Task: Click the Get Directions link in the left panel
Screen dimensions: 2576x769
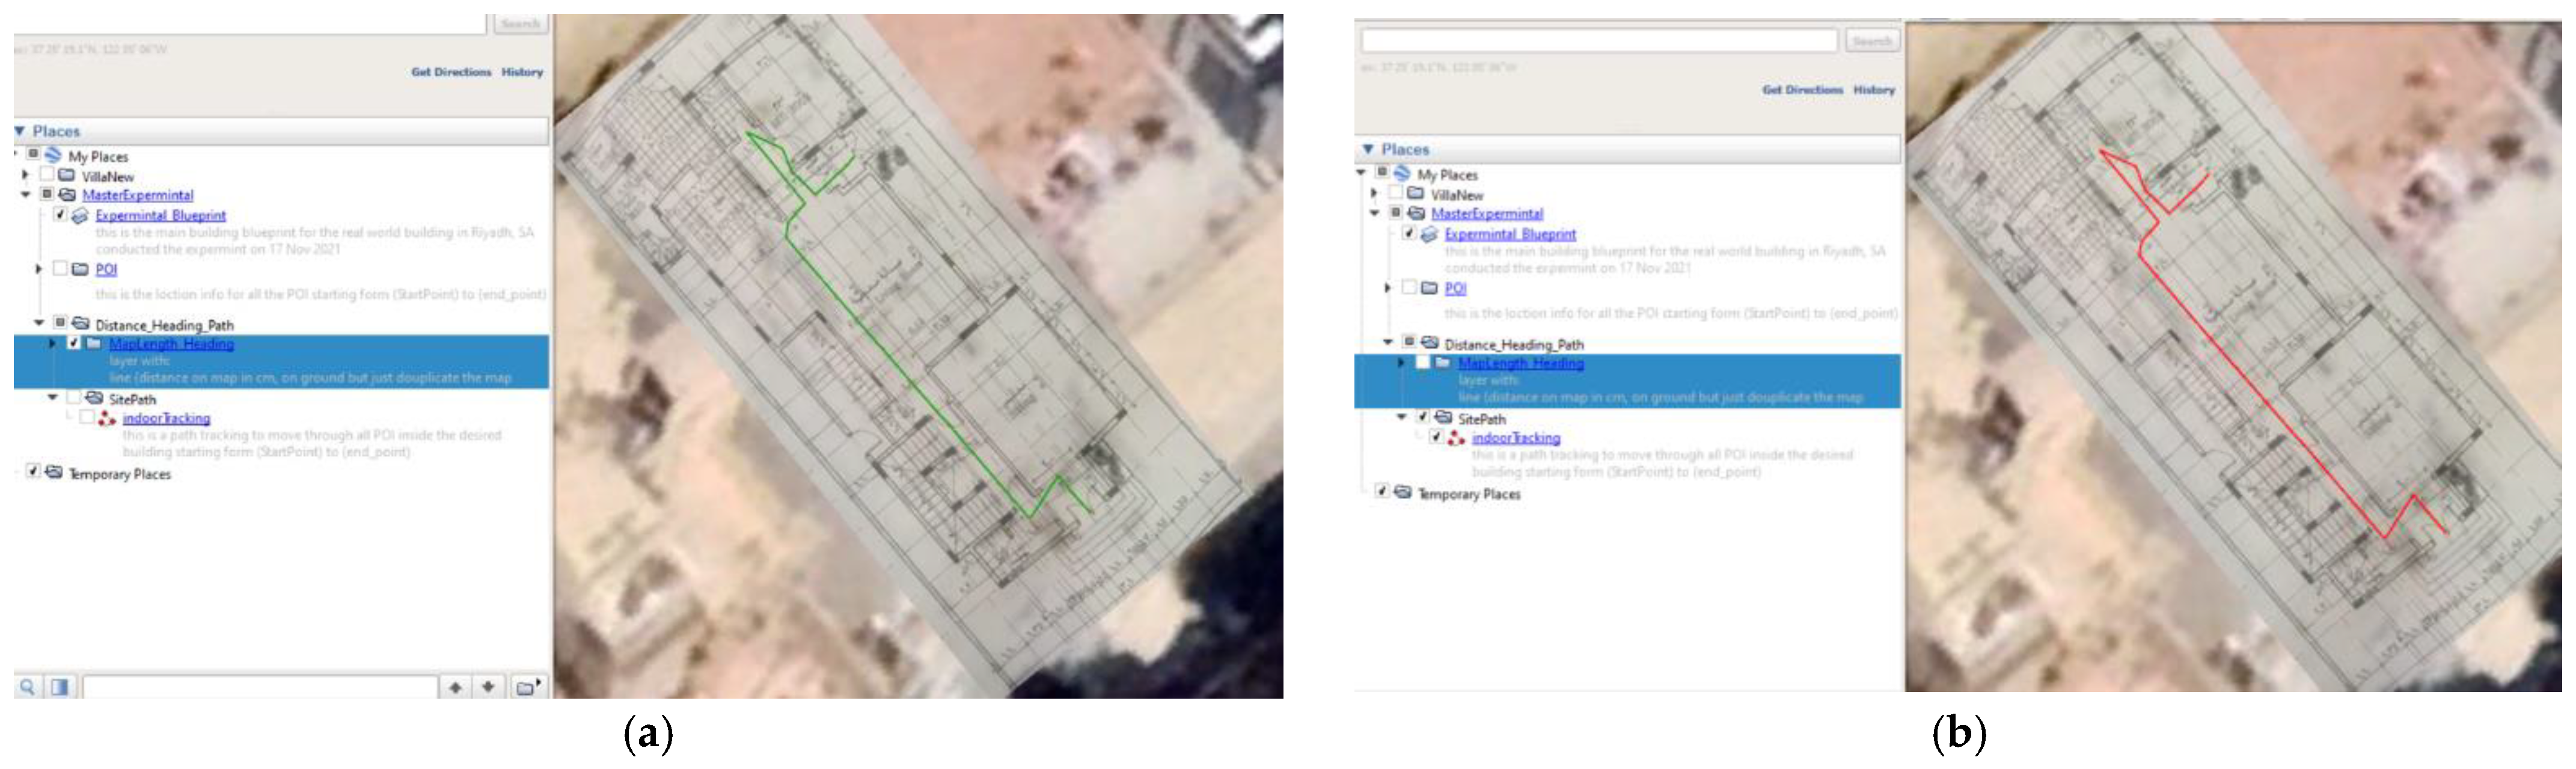Action: point(451,72)
